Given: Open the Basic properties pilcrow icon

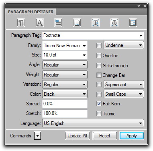Looking at the screenshot, I should [x=21, y=23].
